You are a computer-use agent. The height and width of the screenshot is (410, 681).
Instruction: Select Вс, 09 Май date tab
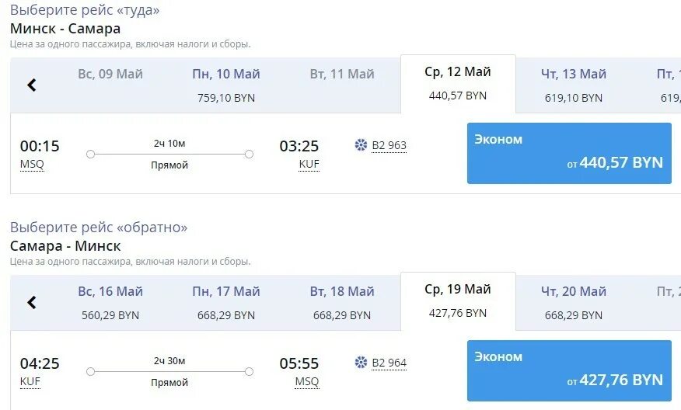point(110,85)
